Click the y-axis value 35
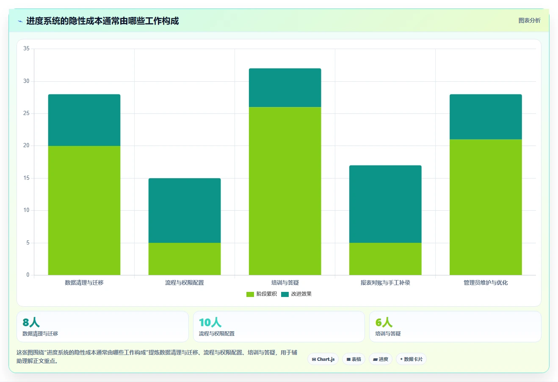This screenshot has height=382, width=558. click(26, 49)
